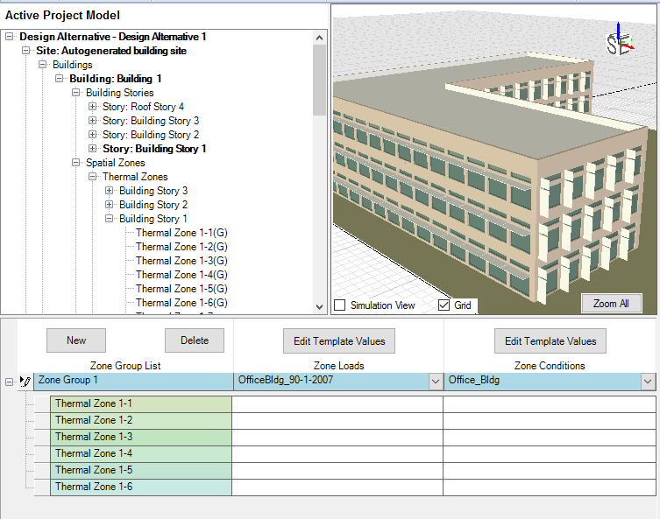Click the Zone Loads column header
The height and width of the screenshot is (519, 660).
[339, 366]
